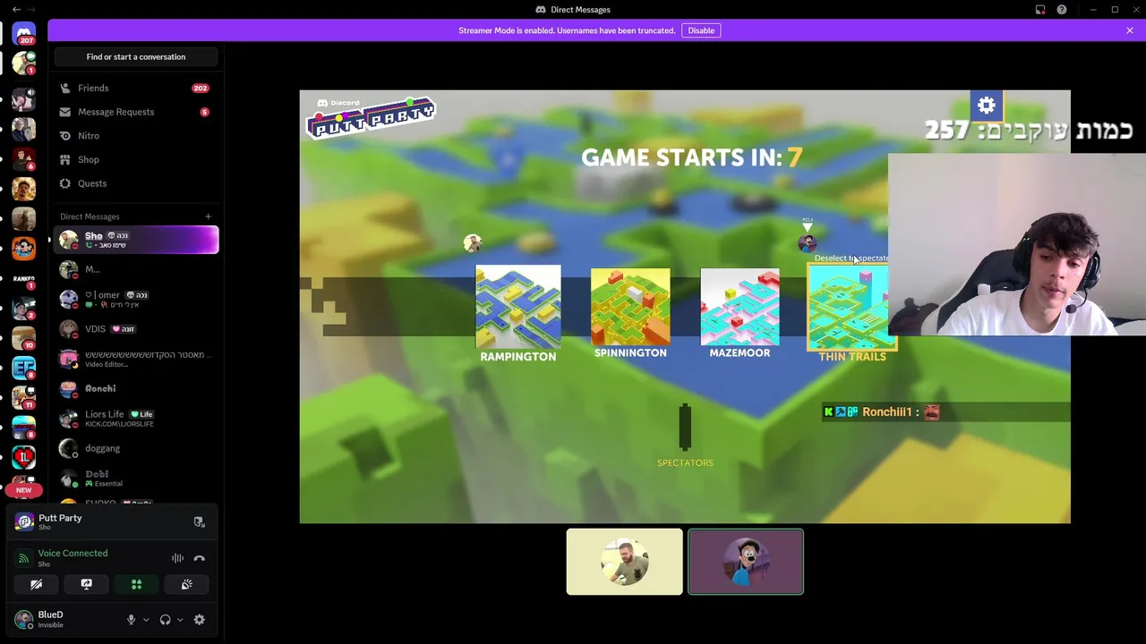The width and height of the screenshot is (1146, 644).
Task: Leave the Putt Party activity
Action: point(199,522)
